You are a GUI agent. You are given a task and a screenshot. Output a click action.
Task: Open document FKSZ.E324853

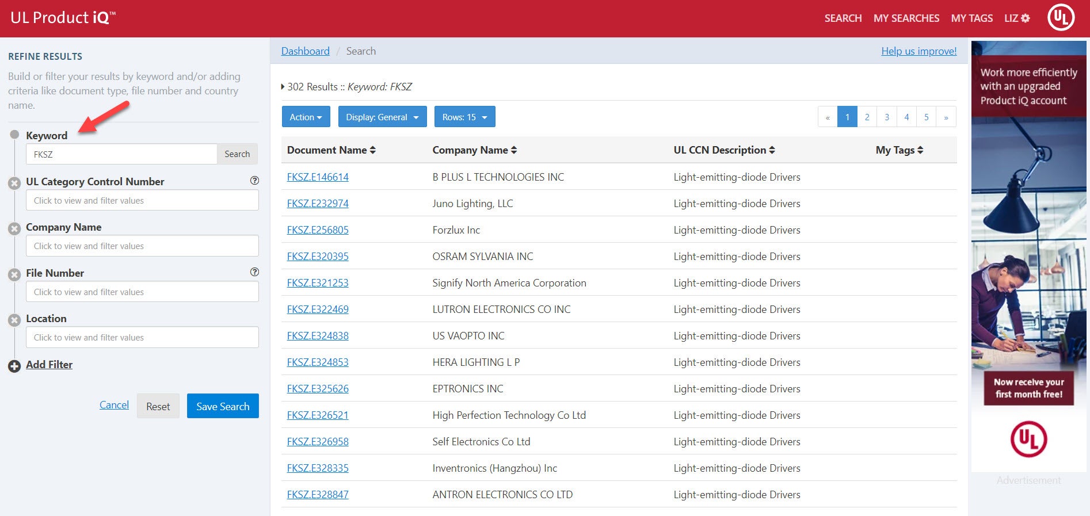click(x=318, y=362)
